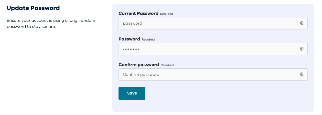
Task: Click the "password" placeholder text in first field
Action: pyautogui.click(x=132, y=23)
